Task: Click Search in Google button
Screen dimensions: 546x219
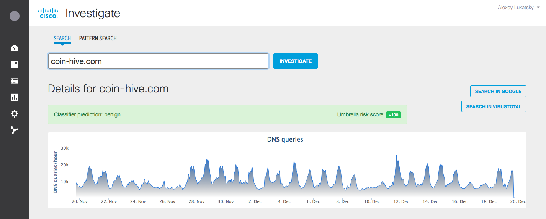Action: pyautogui.click(x=498, y=92)
